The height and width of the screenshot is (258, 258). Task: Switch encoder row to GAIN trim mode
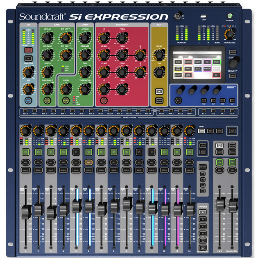[201, 131]
